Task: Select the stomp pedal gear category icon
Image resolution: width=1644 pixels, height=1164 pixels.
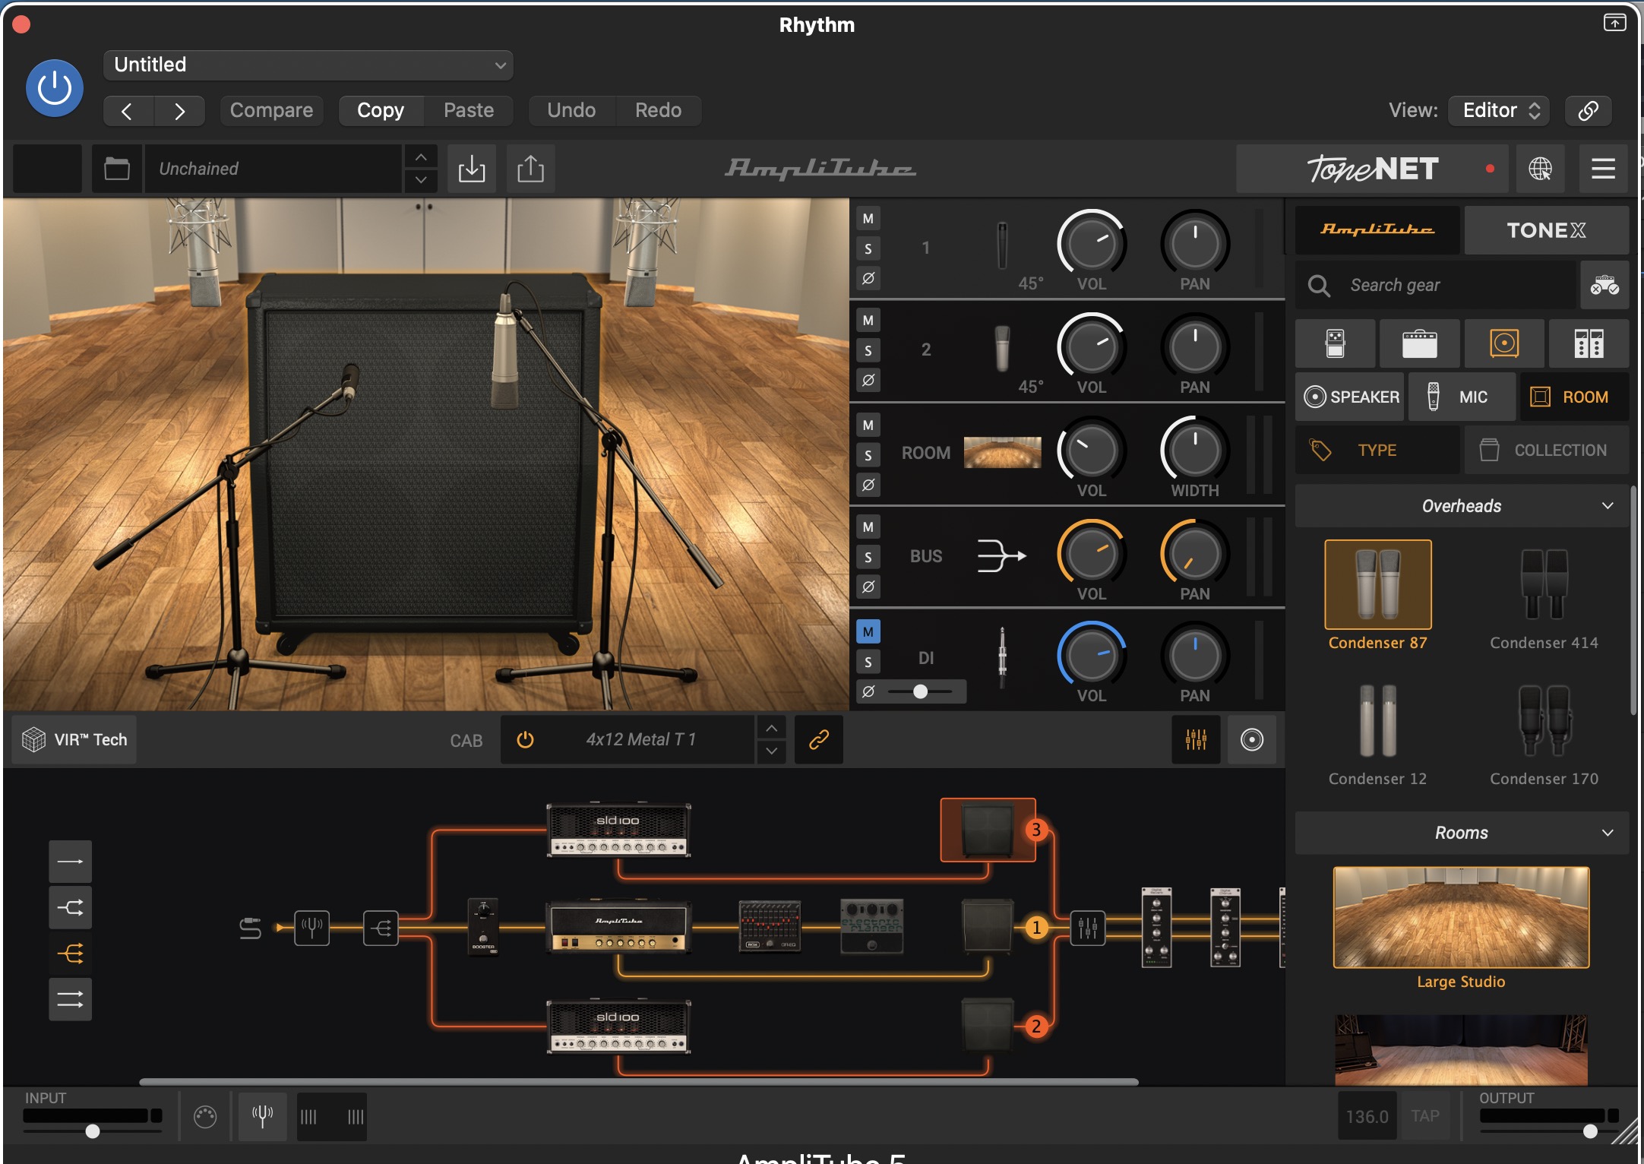Action: point(1335,343)
